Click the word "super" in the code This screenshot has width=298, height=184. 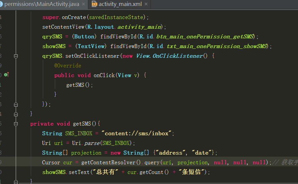[51, 17]
